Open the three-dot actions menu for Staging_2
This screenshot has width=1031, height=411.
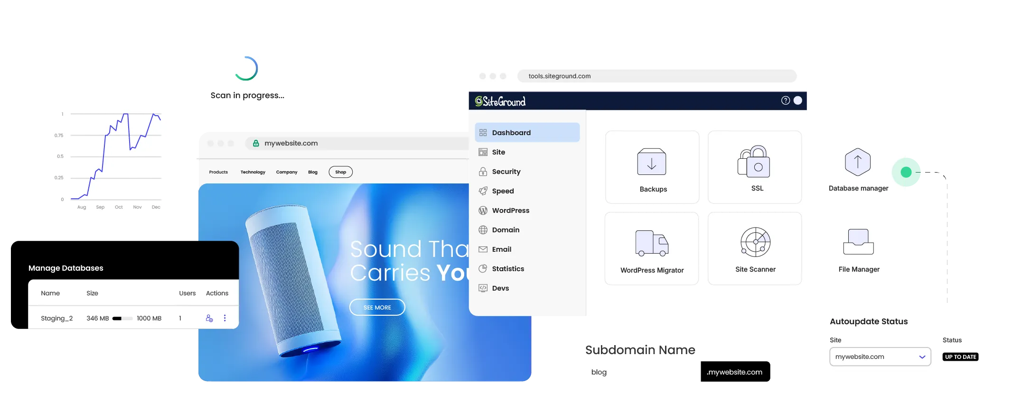[x=225, y=319]
